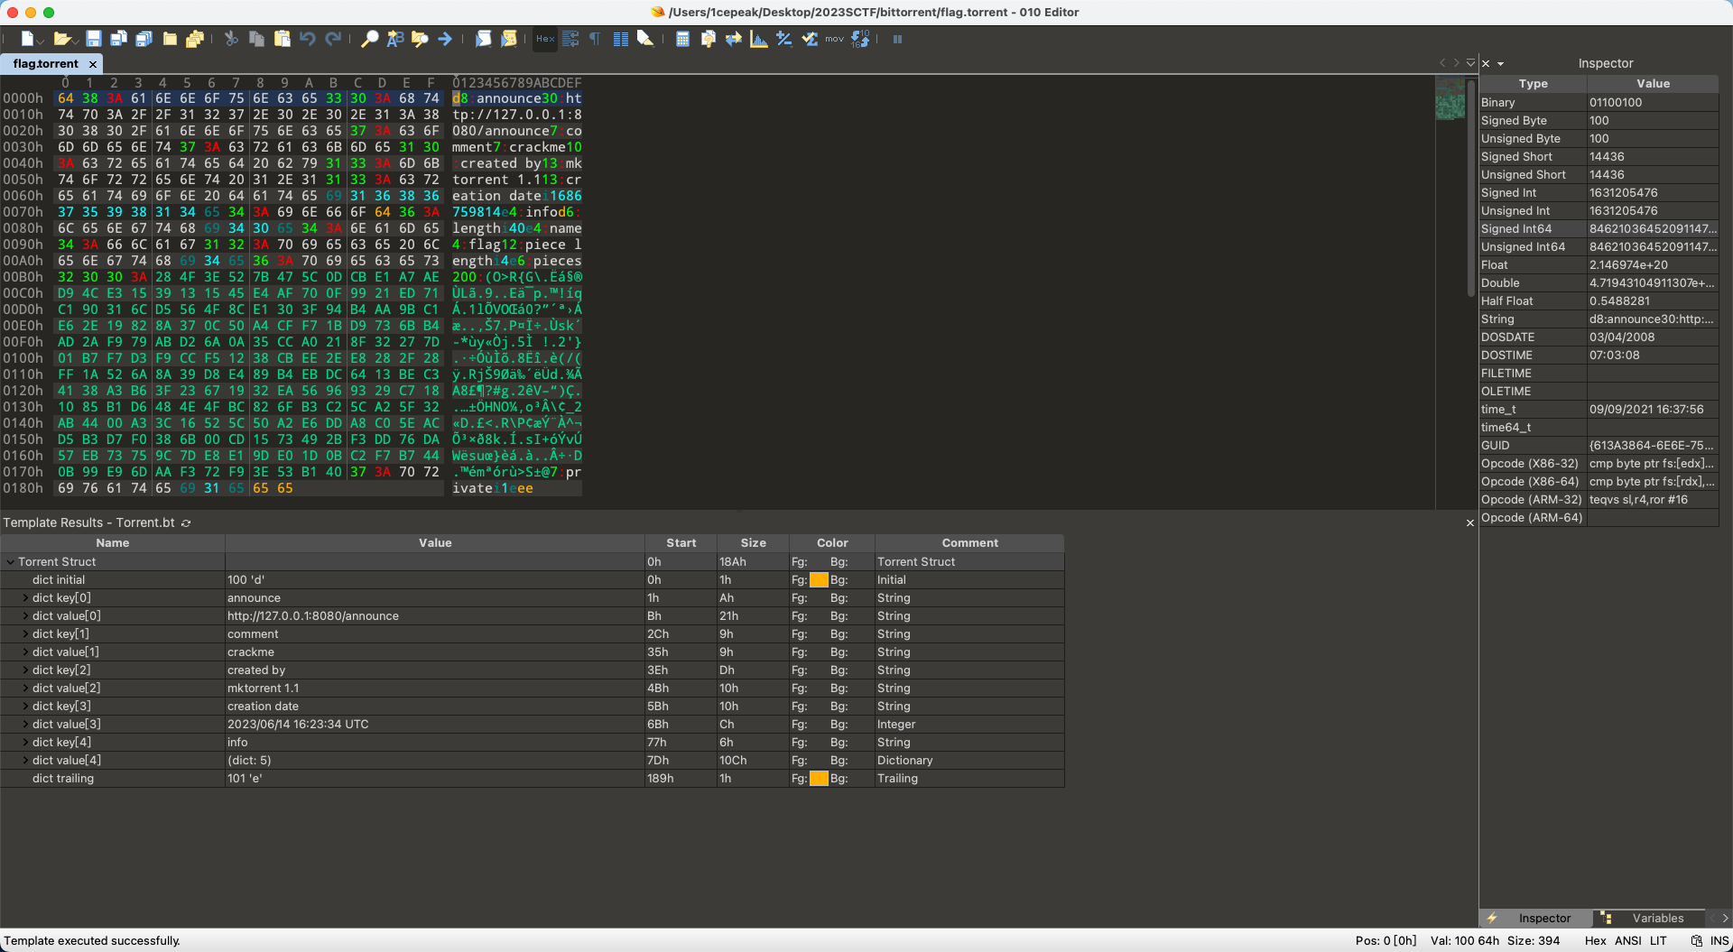Click the Save As icon

click(x=118, y=39)
